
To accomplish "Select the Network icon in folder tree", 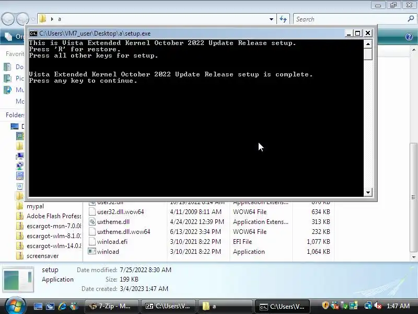I will tap(20, 166).
